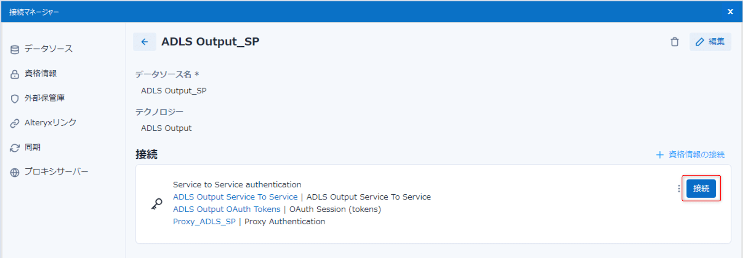Select the 資格情報 sidebar icon
This screenshot has width=743, height=258.
click(14, 73)
